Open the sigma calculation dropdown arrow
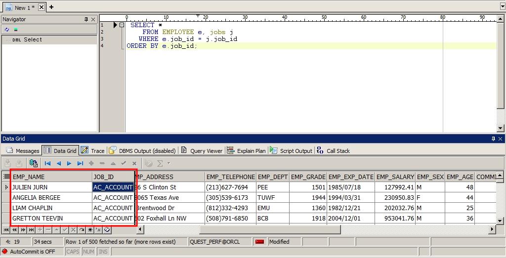 [169, 163]
